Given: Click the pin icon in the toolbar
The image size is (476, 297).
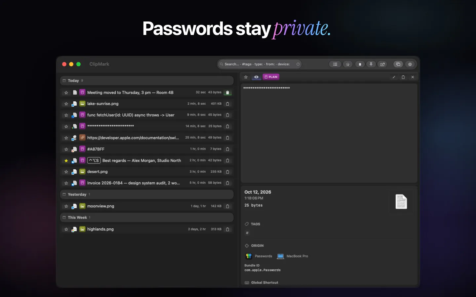Looking at the screenshot, I should click(371, 64).
